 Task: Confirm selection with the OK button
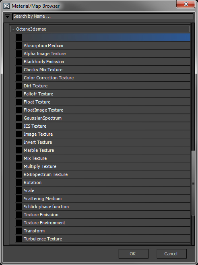pyautogui.click(x=133, y=254)
